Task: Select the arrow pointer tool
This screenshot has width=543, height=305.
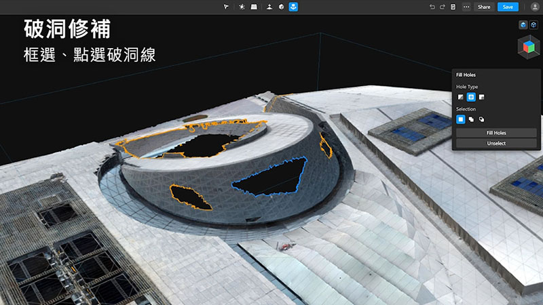Action: pyautogui.click(x=226, y=7)
